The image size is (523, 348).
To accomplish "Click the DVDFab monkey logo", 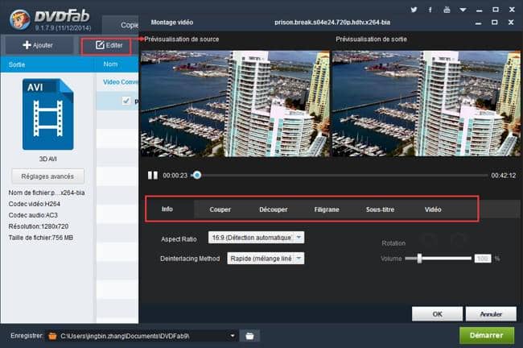I will [x=20, y=19].
